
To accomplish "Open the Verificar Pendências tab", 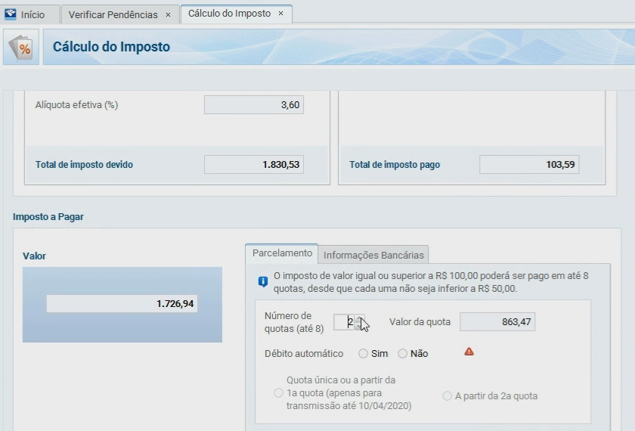I will (113, 14).
